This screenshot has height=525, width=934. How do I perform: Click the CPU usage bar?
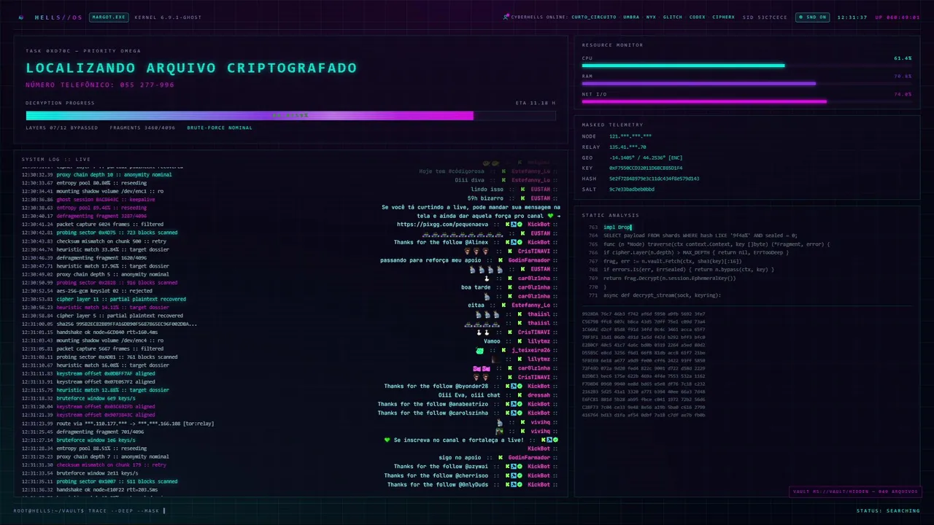click(746, 66)
